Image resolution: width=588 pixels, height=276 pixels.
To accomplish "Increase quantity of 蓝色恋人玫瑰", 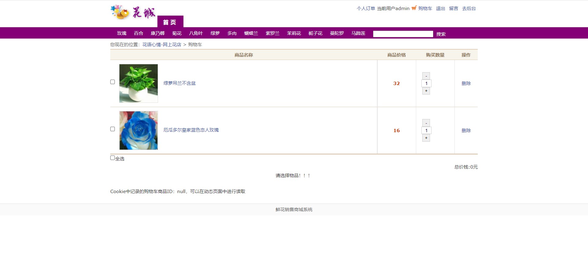I will (426, 138).
